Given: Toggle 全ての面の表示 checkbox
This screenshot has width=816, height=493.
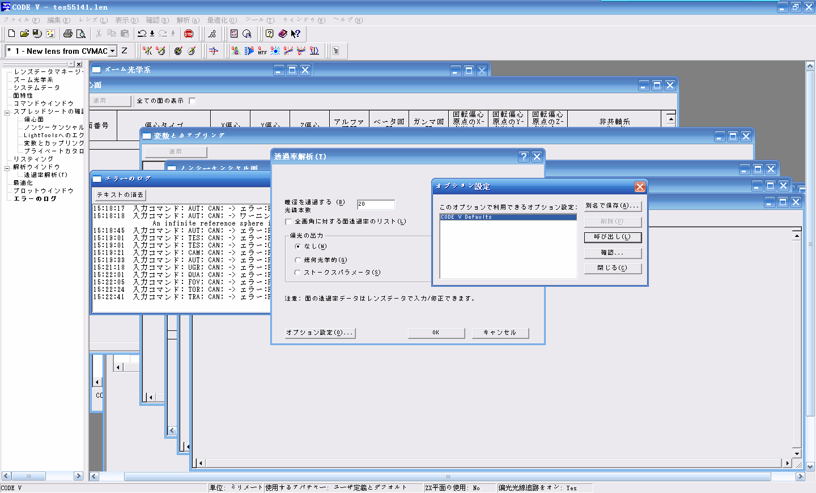Looking at the screenshot, I should [x=192, y=101].
